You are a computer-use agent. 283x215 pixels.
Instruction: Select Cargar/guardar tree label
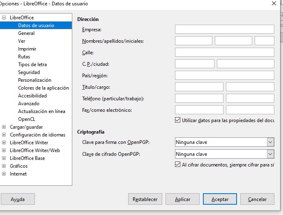(26, 127)
